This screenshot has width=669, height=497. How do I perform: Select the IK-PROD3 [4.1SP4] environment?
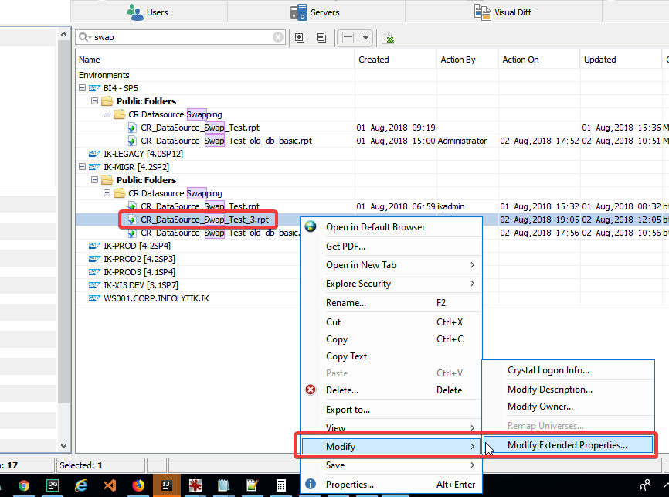click(x=139, y=272)
